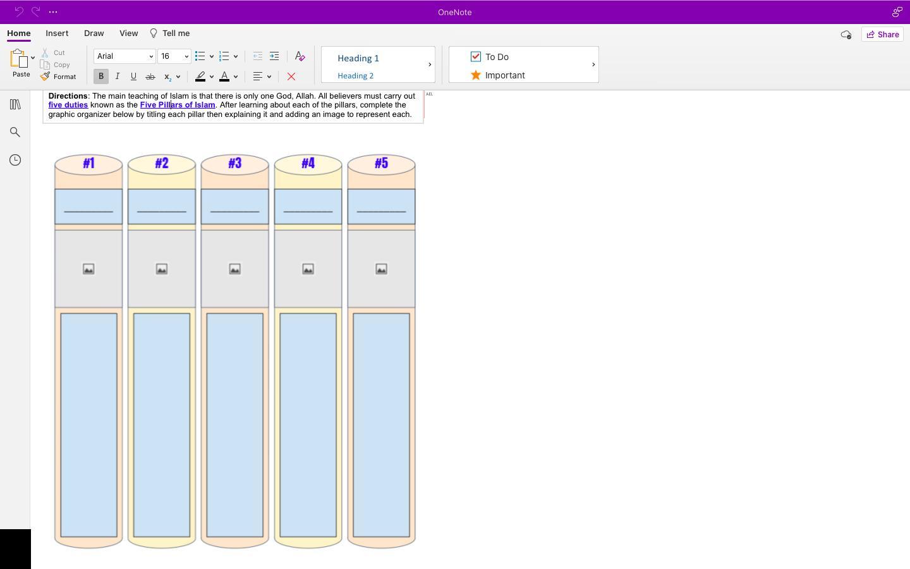Toggle Italic formatting
This screenshot has width=910, height=569.
[118, 76]
